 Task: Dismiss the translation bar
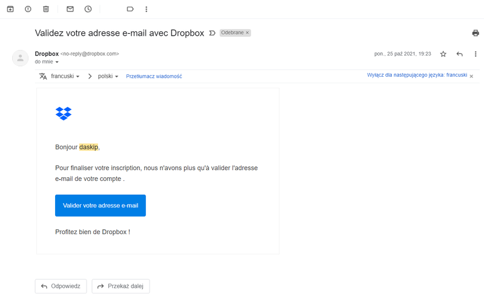coord(471,76)
